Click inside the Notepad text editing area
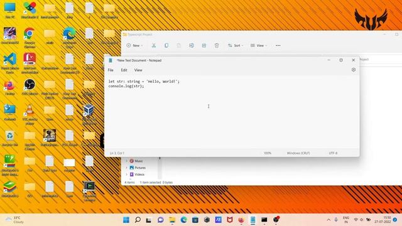This screenshot has width=402, height=226. [x=232, y=112]
